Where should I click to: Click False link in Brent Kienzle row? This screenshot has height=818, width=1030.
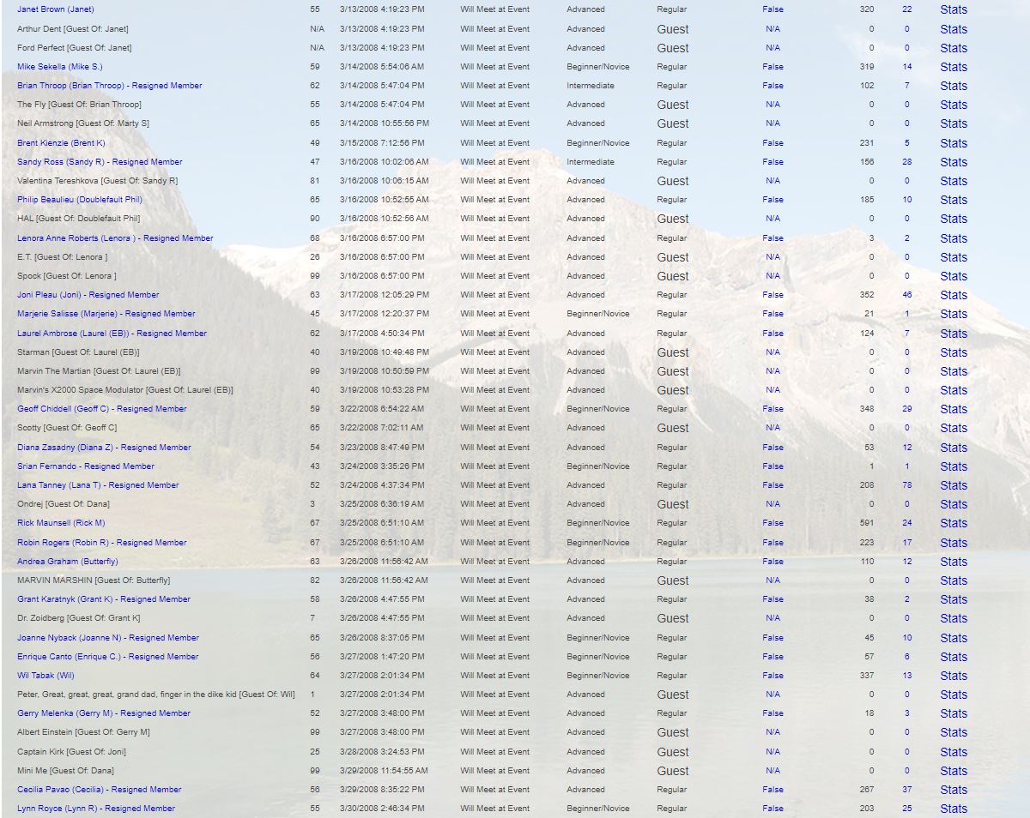(772, 143)
